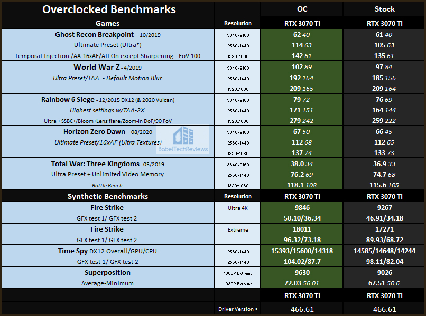Viewport: 426px width, 316px height.
Task: Click OC Superposition score "9630"
Action: pyautogui.click(x=302, y=273)
